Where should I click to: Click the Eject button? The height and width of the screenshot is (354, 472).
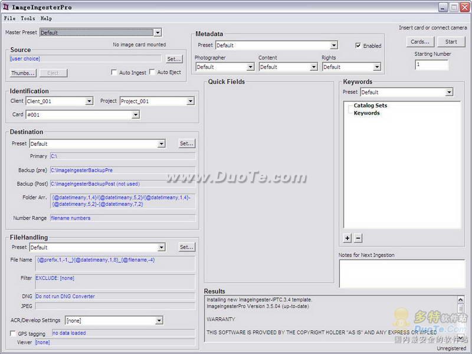(x=53, y=73)
